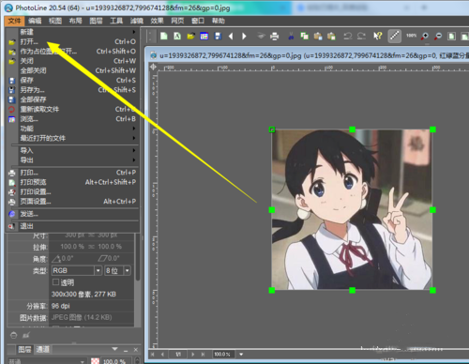
Task: Click the new document icon in the toolbar
Action: pyautogui.click(x=164, y=37)
